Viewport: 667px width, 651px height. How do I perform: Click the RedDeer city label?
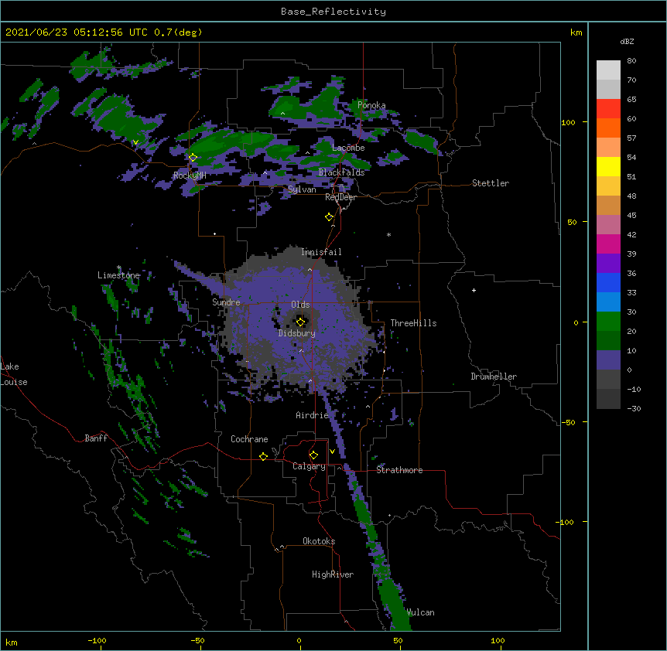340,197
